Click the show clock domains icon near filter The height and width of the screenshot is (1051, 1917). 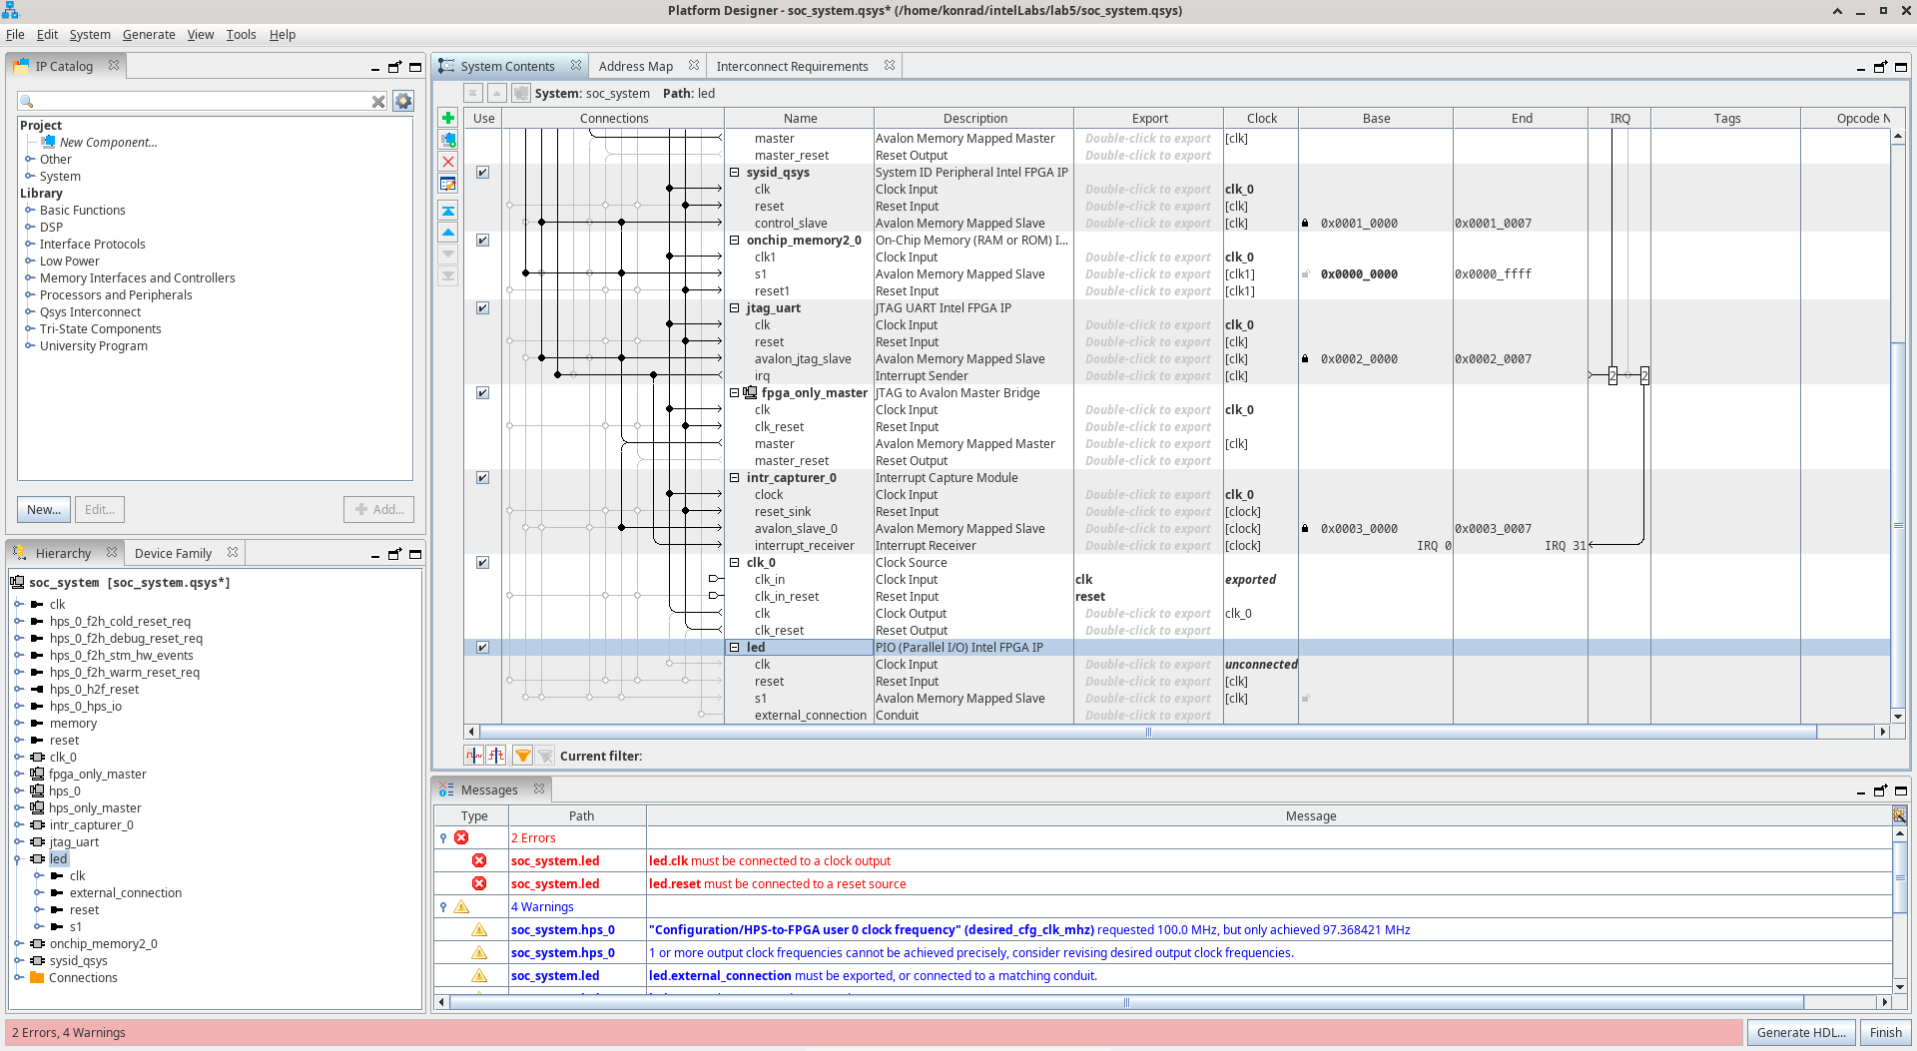point(474,756)
